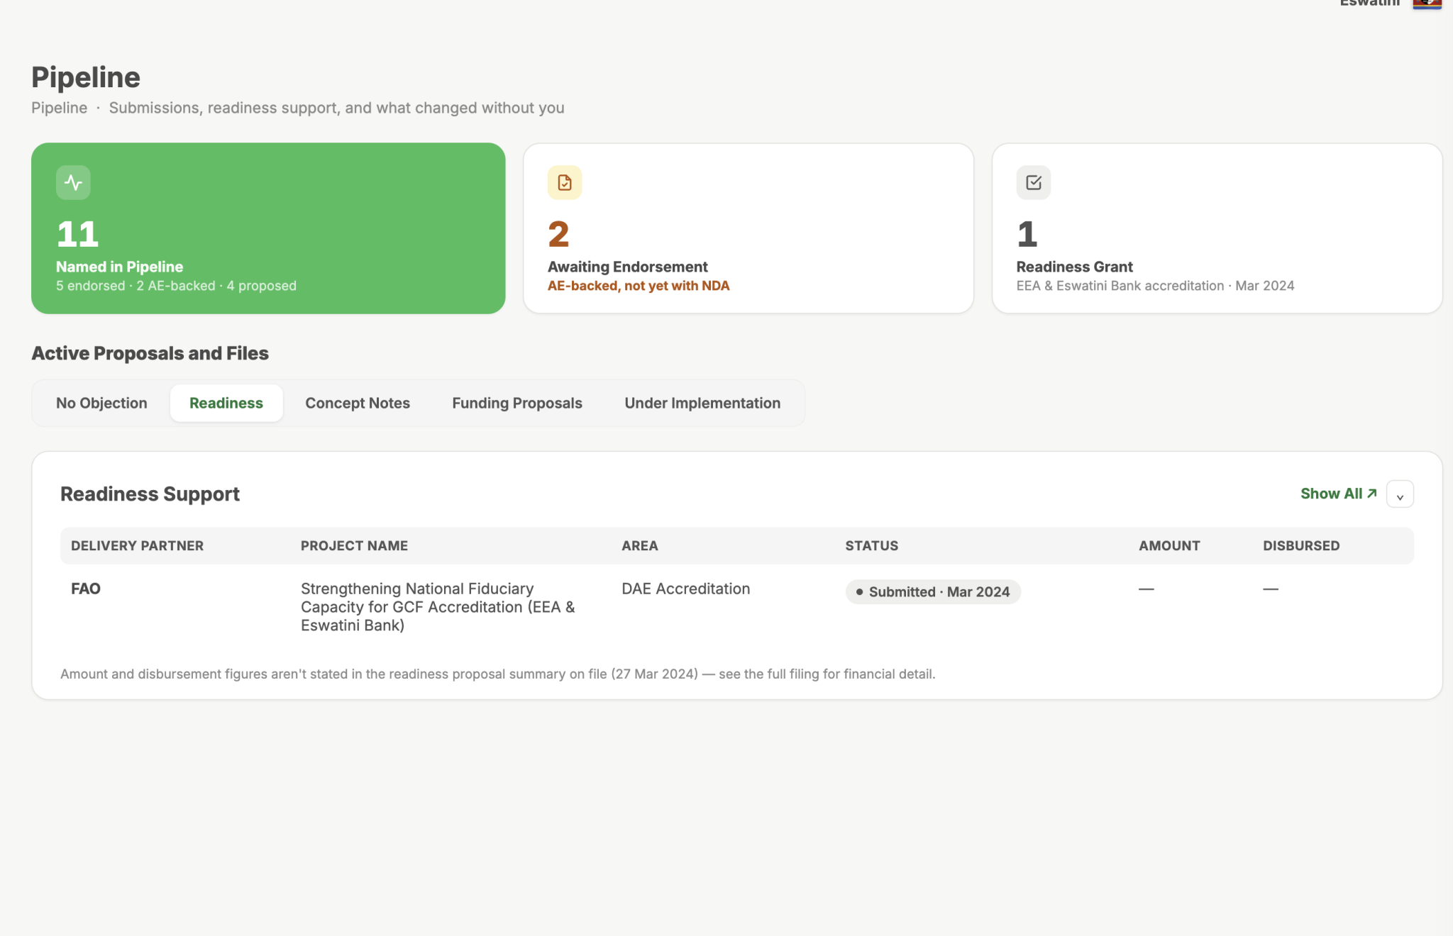Click the Amount column header

[1170, 546]
